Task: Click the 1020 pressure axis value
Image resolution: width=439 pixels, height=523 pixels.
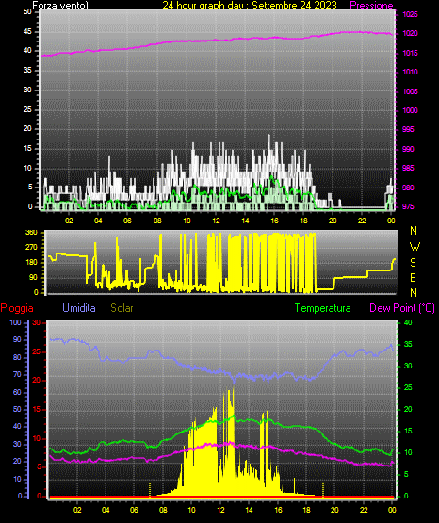Action: [x=411, y=33]
